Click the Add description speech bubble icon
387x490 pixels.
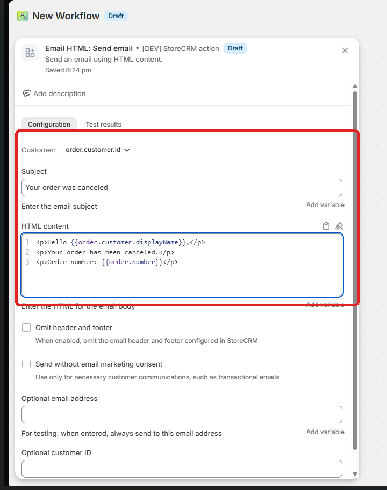[x=26, y=93]
